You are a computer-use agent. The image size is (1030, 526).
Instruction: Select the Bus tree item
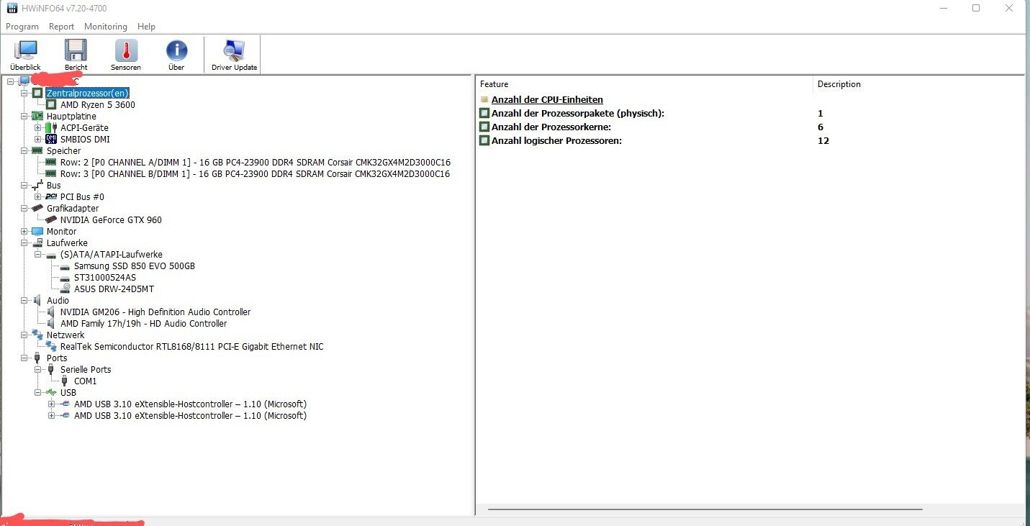[x=54, y=186]
